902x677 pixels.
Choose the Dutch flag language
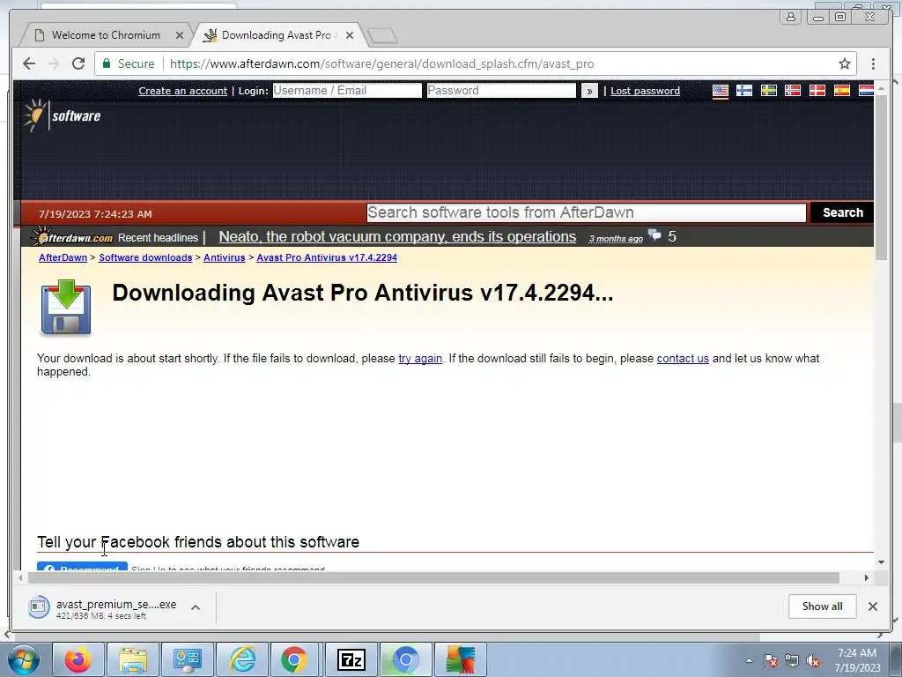pos(866,91)
